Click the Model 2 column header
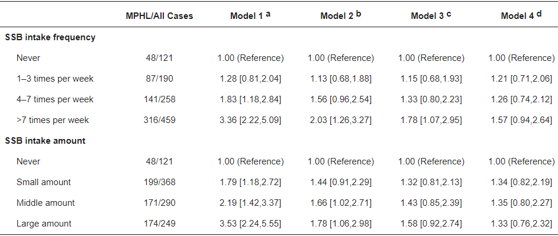The image size is (558, 236). 341,16
